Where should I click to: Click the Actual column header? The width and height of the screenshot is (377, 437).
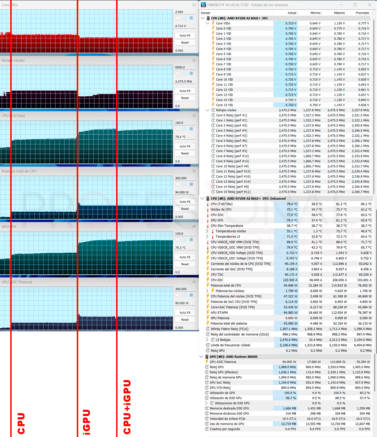pos(292,13)
